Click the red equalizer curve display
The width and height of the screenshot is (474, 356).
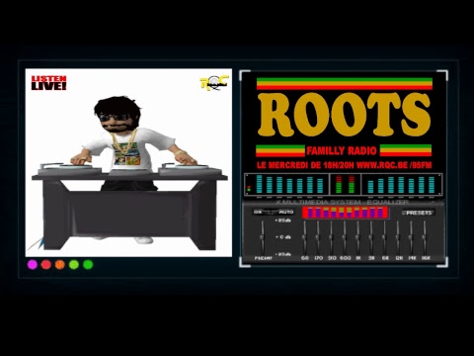coord(346,213)
